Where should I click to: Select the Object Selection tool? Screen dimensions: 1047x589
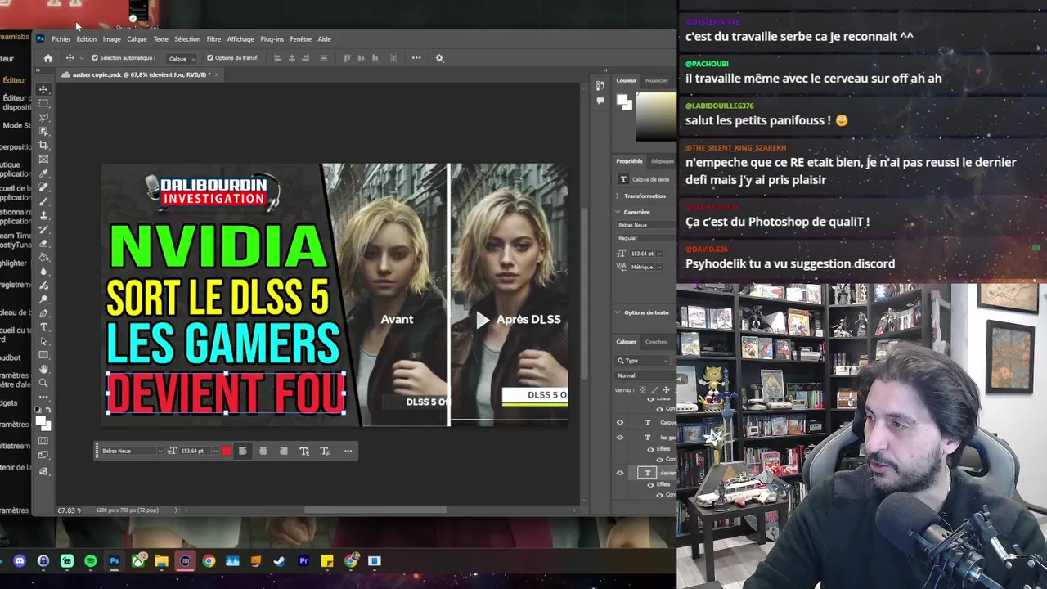tap(43, 131)
